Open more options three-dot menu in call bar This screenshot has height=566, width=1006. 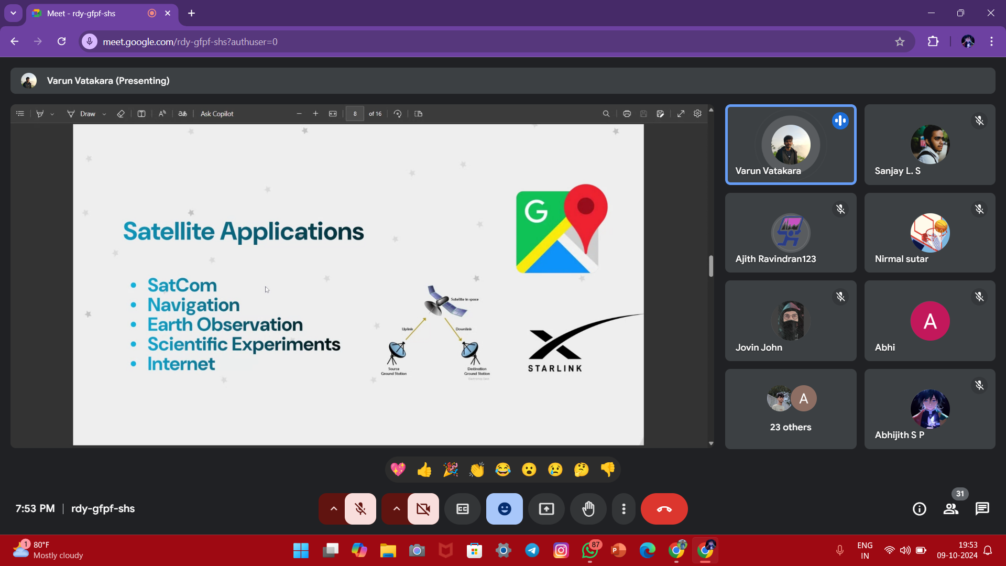pyautogui.click(x=624, y=509)
